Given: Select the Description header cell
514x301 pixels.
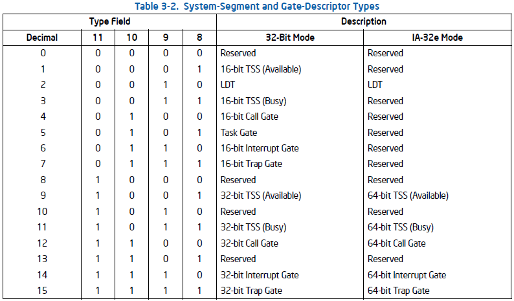Looking at the screenshot, I should [x=363, y=21].
